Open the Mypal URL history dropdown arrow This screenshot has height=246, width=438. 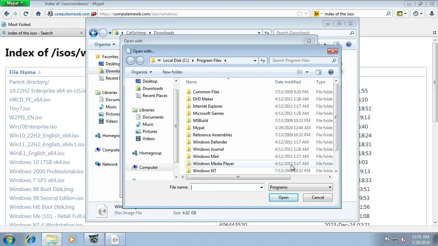tap(306, 14)
